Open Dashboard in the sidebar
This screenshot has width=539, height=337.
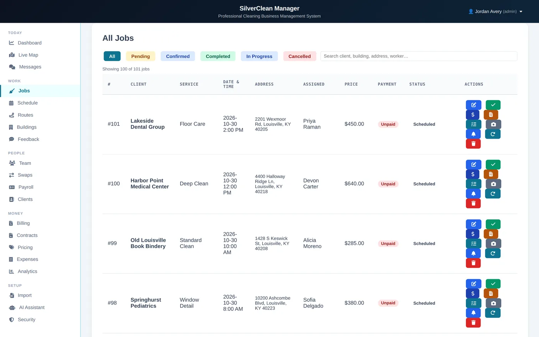[40, 43]
